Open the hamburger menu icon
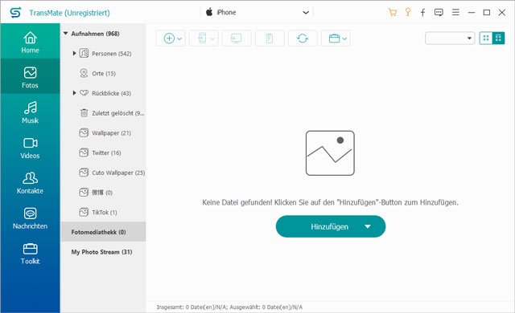This screenshot has width=515, height=313. tap(455, 13)
